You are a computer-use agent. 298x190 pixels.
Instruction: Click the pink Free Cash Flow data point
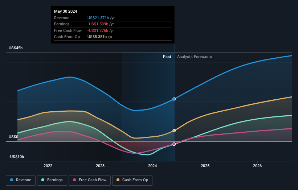pyautogui.click(x=174, y=144)
